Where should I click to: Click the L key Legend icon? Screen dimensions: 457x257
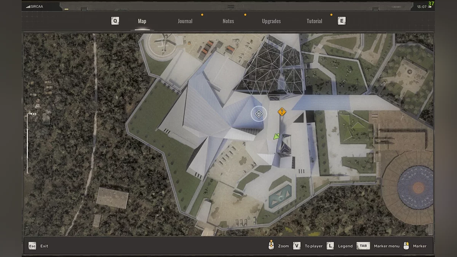330,246
